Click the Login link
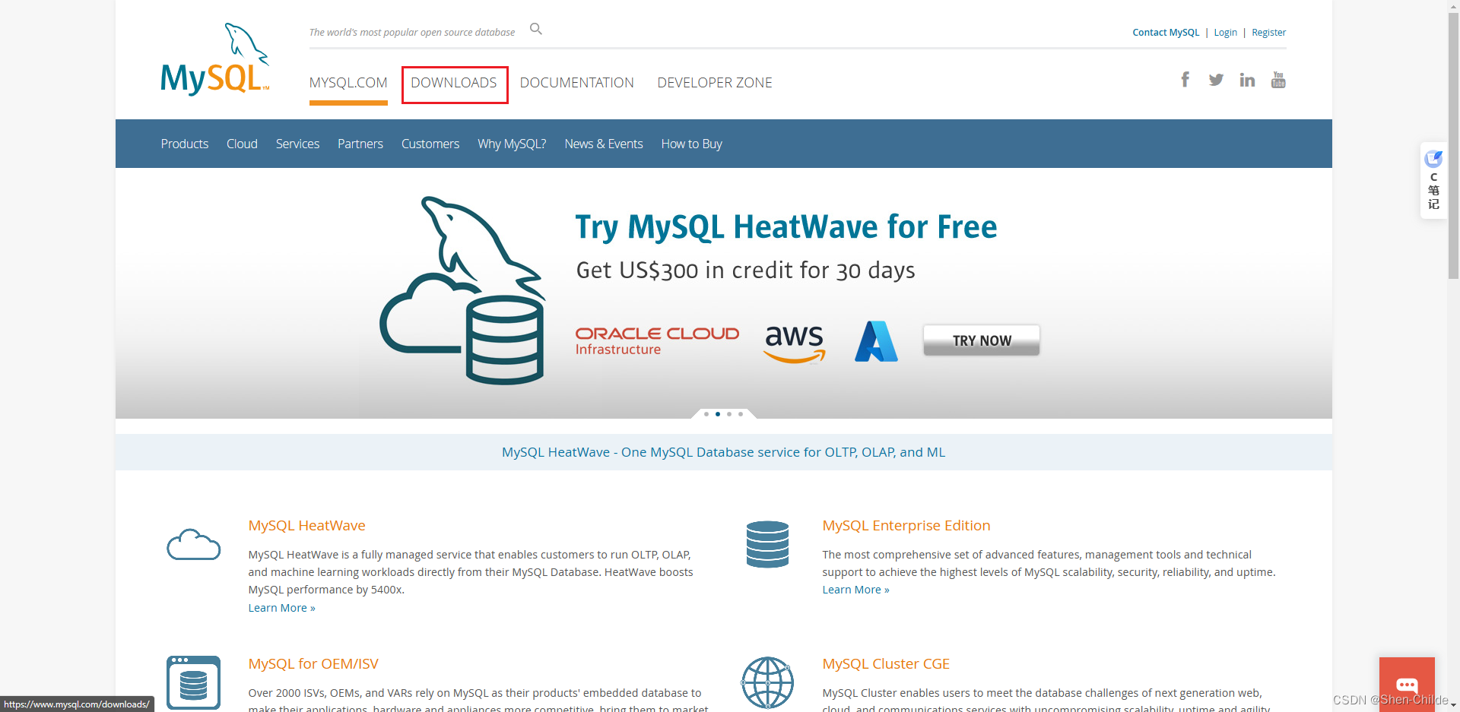 coord(1225,33)
